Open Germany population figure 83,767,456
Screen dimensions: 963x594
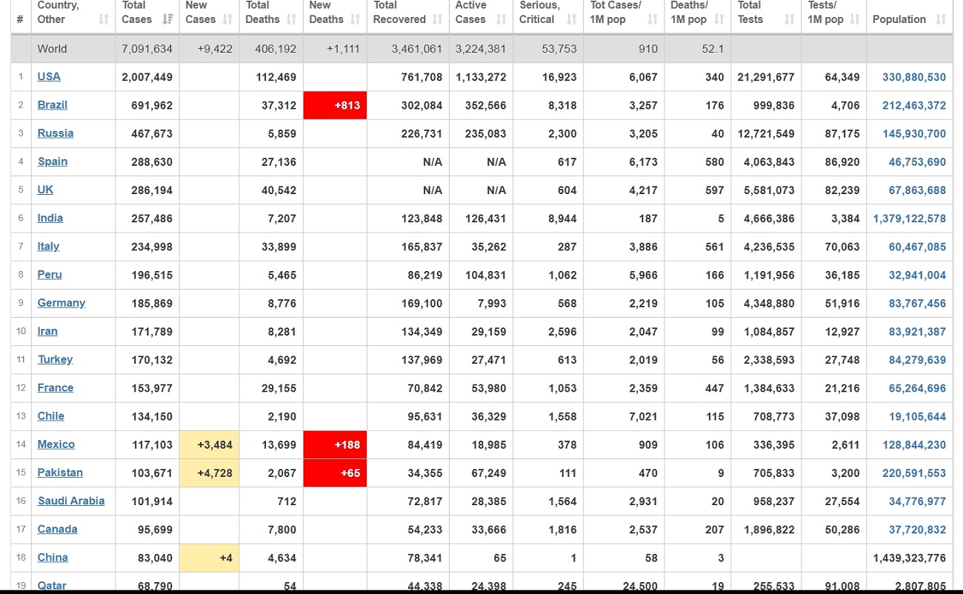[917, 303]
